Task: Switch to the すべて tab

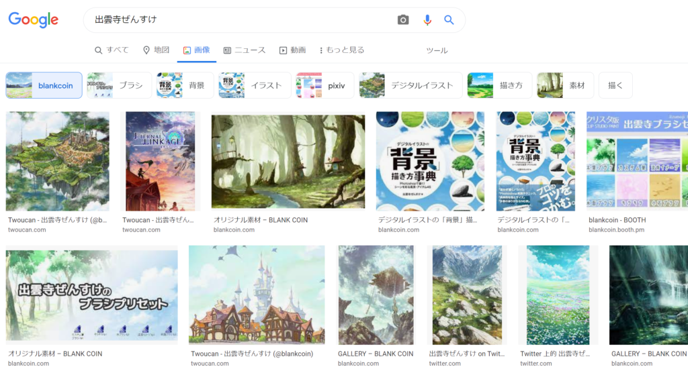Action: pos(112,50)
